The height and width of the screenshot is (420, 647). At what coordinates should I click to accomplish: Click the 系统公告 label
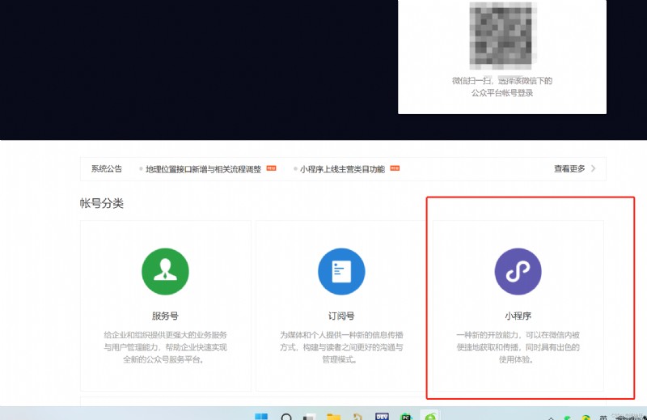click(x=107, y=168)
